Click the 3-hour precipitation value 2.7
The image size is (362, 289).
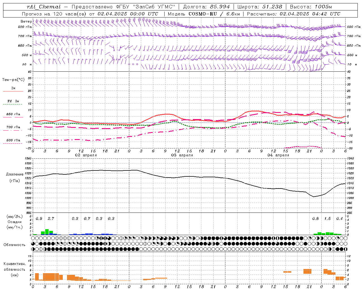51,219
